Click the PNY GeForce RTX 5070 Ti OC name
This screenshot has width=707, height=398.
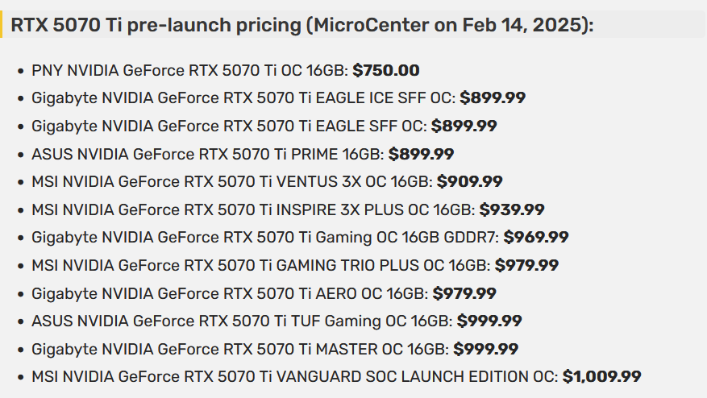pos(189,71)
